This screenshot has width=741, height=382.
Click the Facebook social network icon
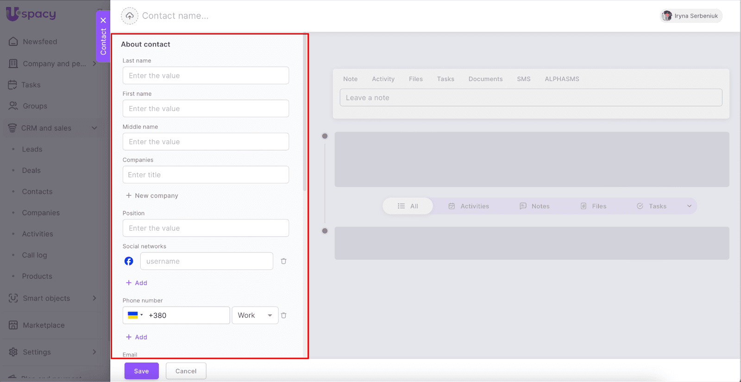click(x=129, y=261)
